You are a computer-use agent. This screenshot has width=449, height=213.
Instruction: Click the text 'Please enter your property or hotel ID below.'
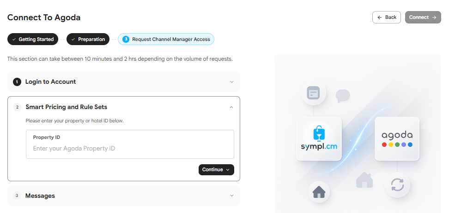point(74,121)
